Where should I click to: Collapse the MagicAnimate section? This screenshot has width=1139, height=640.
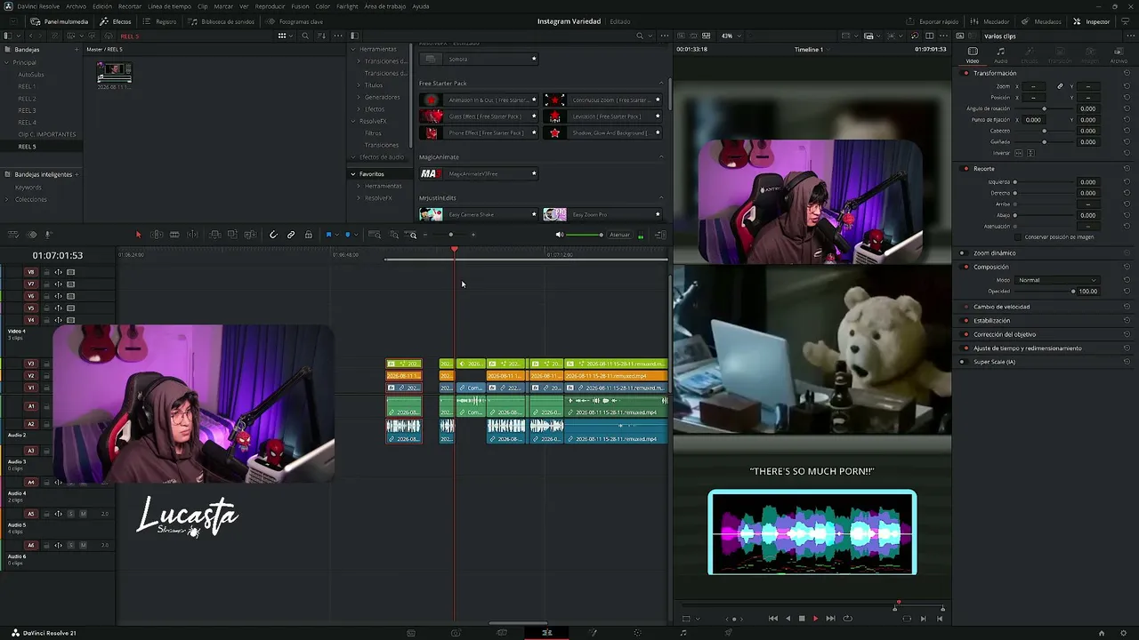[661, 157]
